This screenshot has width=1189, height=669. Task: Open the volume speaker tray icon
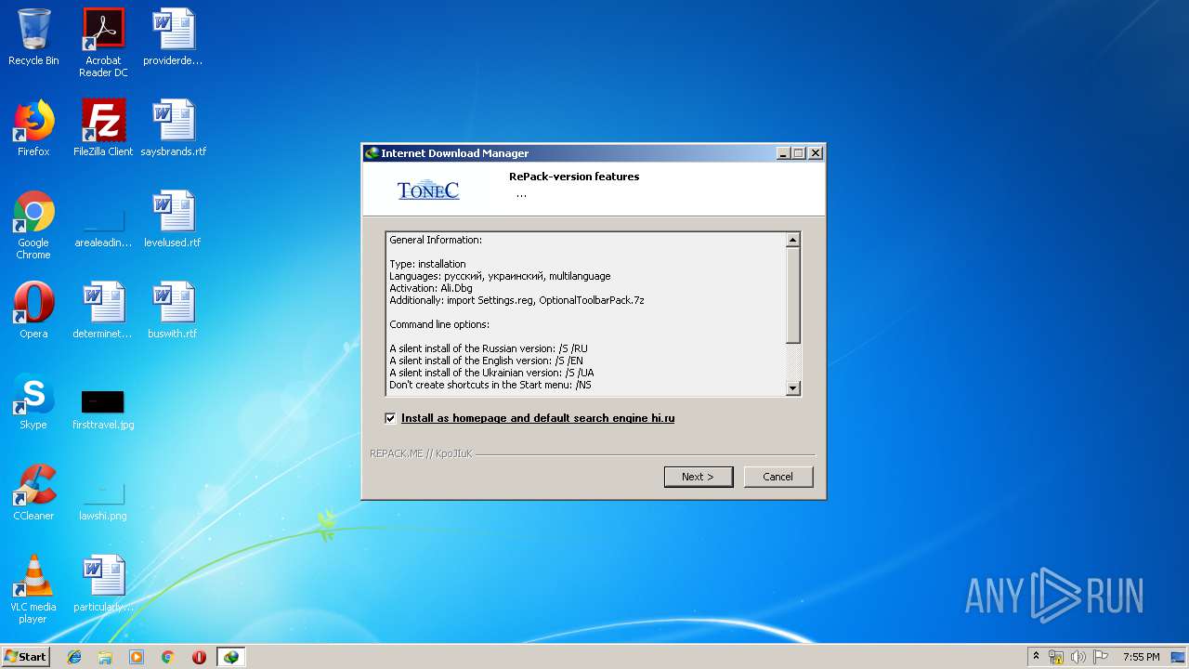click(x=1078, y=657)
